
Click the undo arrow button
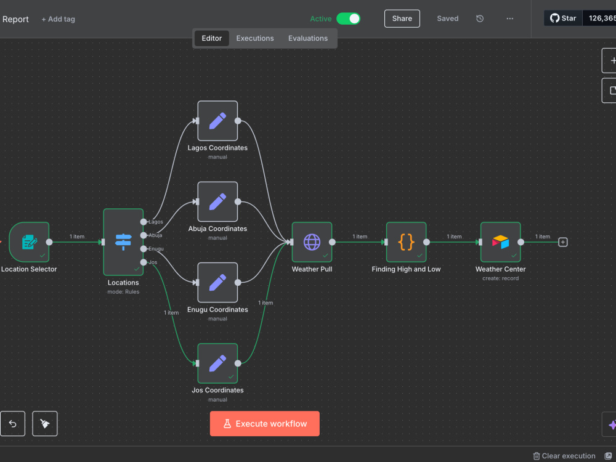[12, 424]
